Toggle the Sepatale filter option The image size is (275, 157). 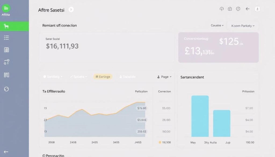(x=127, y=76)
